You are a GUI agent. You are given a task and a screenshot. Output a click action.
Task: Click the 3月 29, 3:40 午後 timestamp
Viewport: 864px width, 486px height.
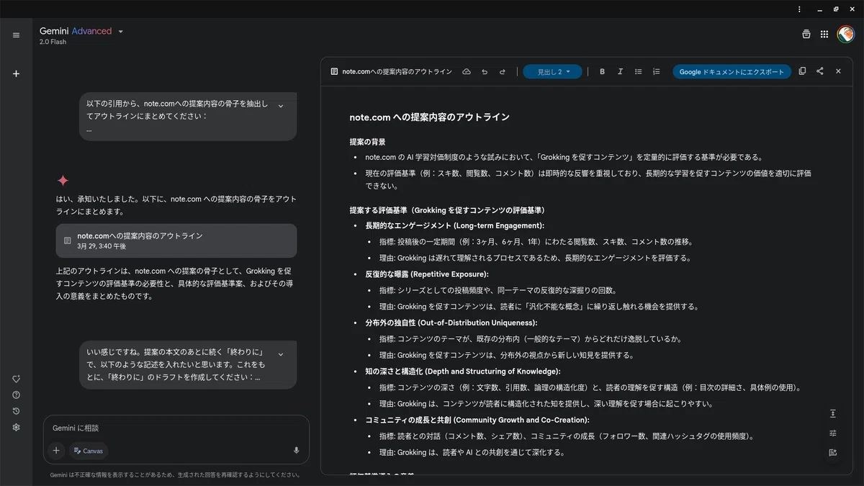point(102,246)
